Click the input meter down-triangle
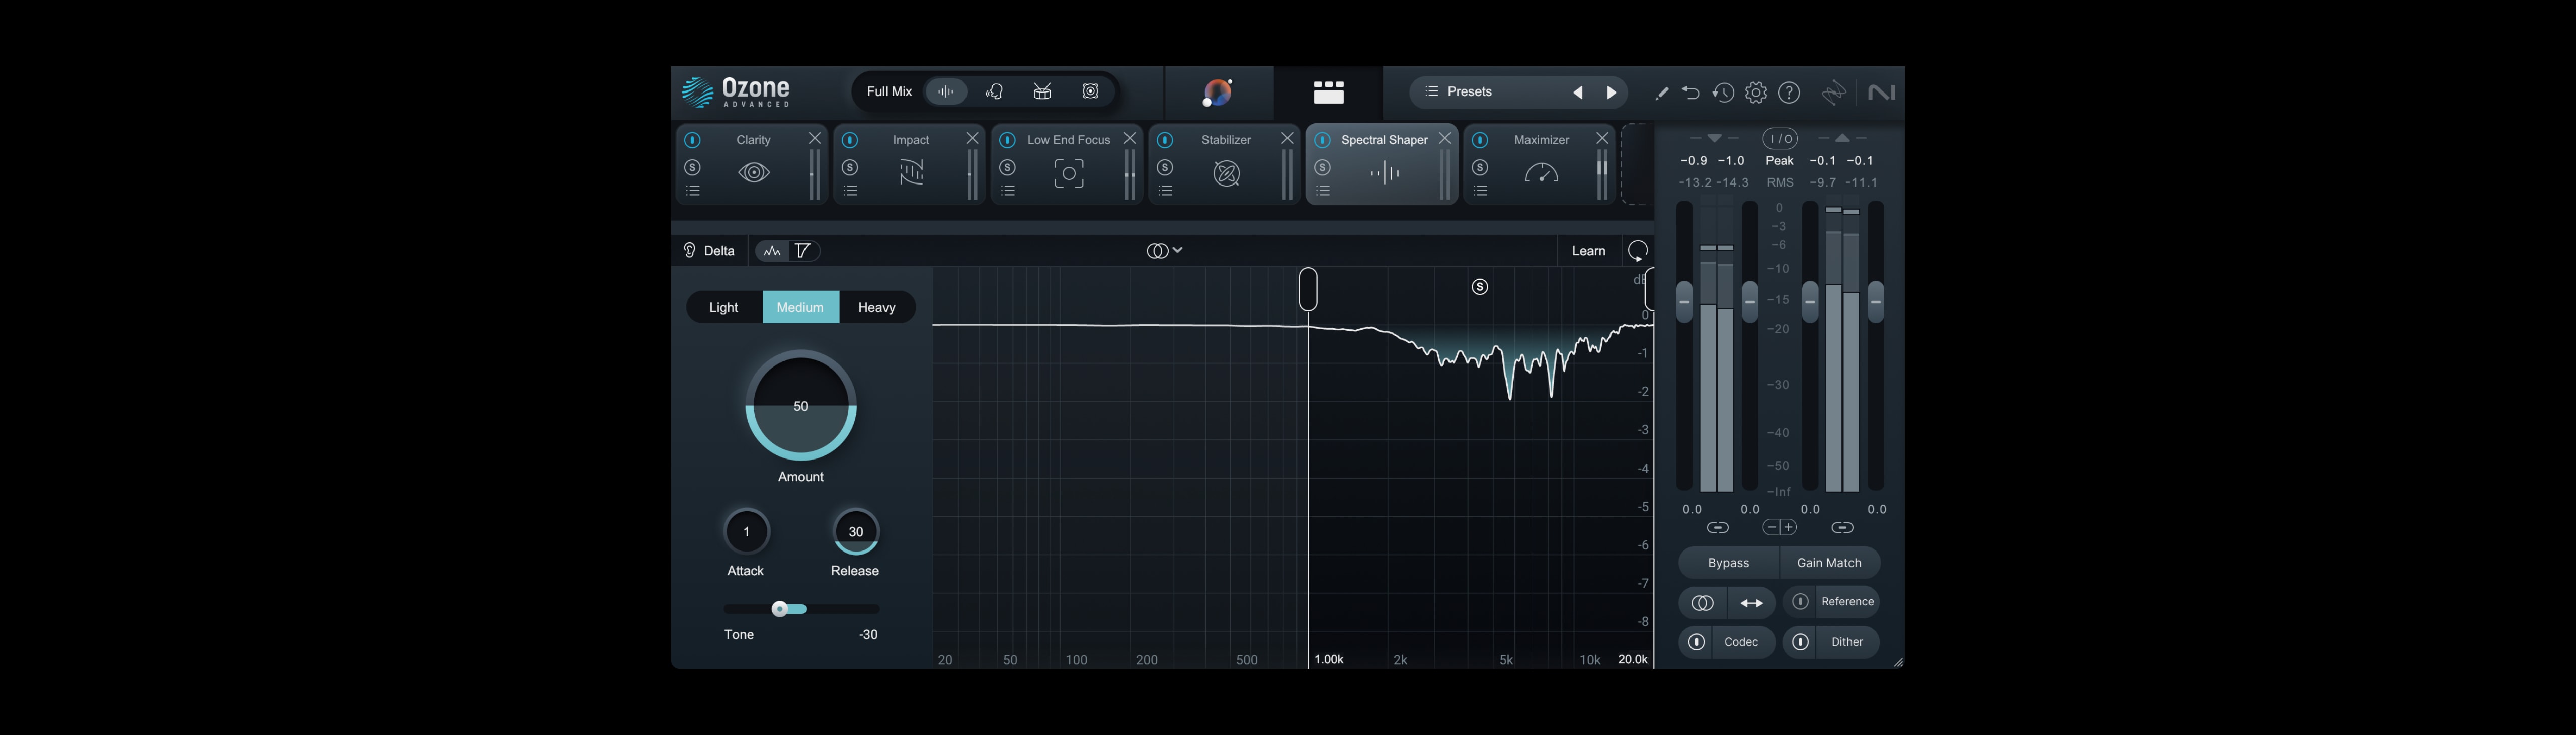This screenshot has width=2576, height=735. (1714, 138)
